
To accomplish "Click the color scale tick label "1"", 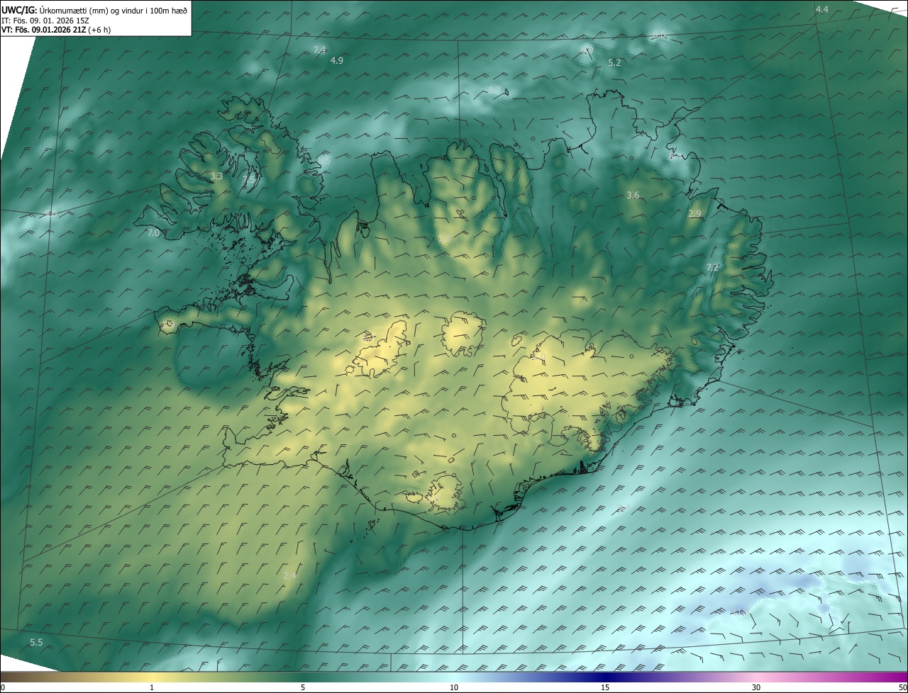I will click(x=152, y=688).
